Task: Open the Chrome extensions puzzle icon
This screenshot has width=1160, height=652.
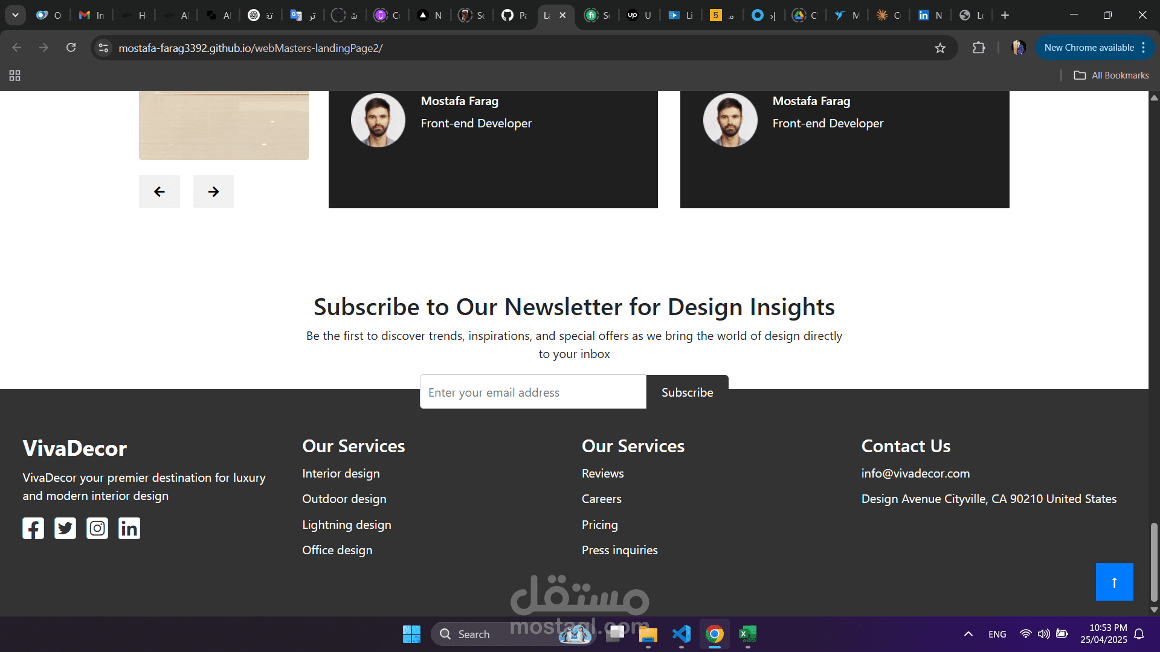Action: (x=979, y=48)
